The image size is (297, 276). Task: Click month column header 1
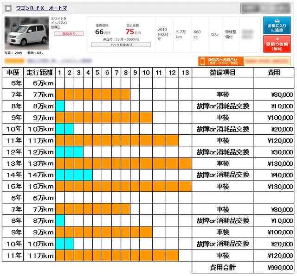60,72
